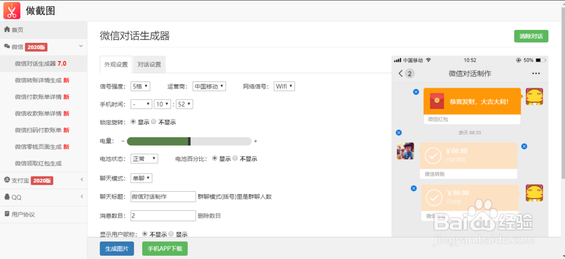The width and height of the screenshot is (565, 259).
Task: Open 微信转账详情生成 in sidebar
Action: pyautogui.click(x=44, y=80)
